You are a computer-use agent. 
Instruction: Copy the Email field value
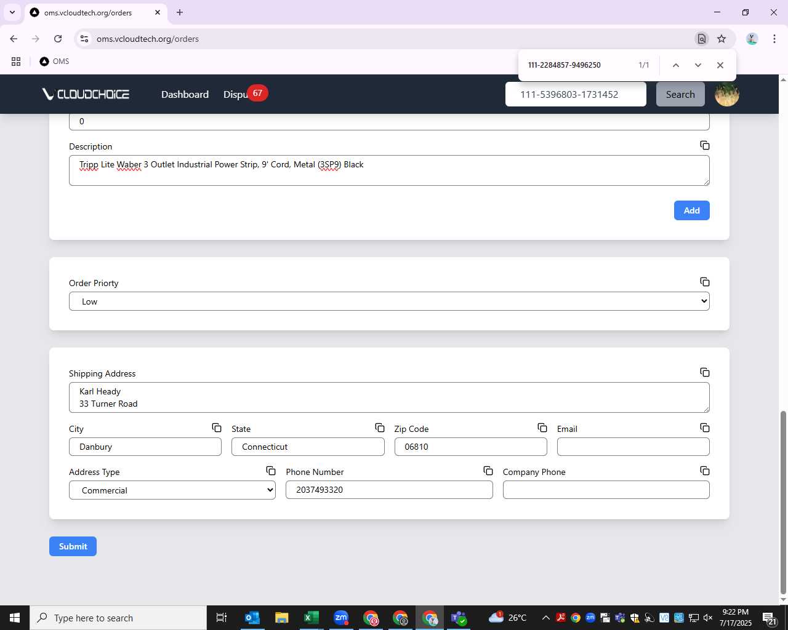pyautogui.click(x=705, y=428)
